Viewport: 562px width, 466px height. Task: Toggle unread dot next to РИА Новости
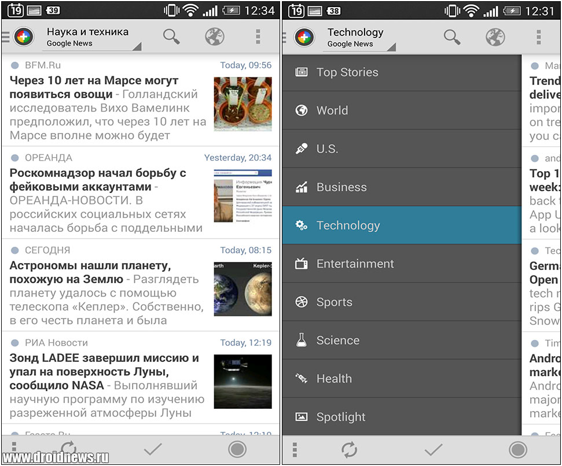point(14,343)
